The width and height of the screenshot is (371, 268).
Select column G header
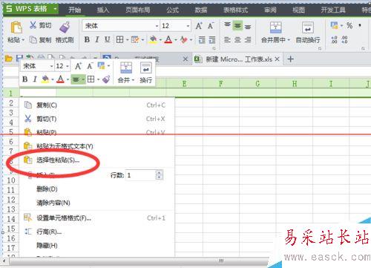click(257, 84)
